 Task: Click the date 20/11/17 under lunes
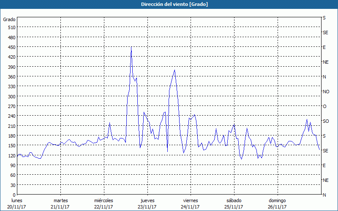point(17,207)
